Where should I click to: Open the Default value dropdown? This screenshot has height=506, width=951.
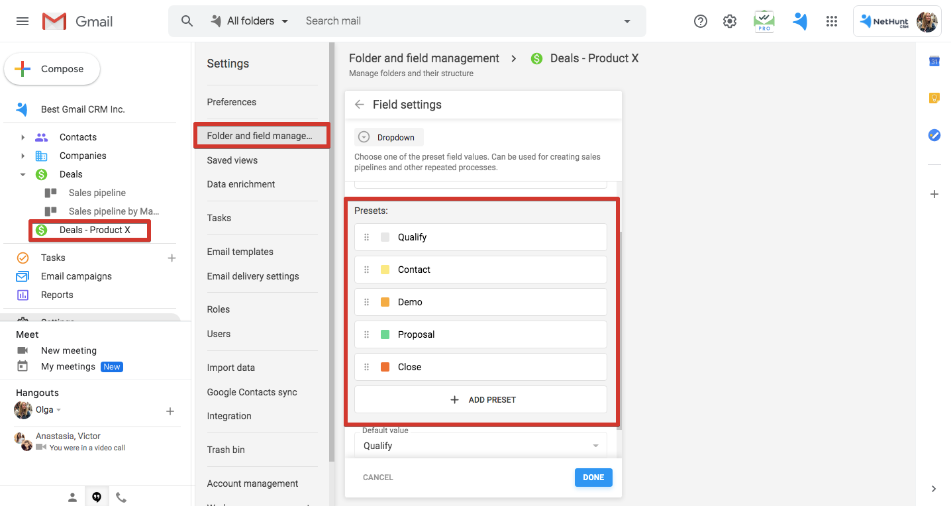click(481, 446)
